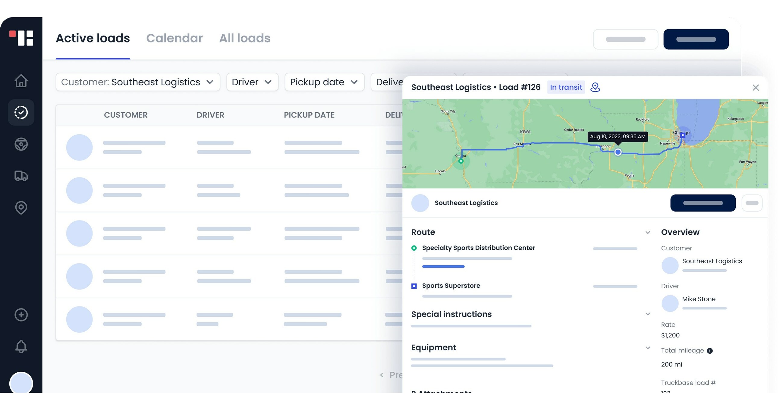Screen dimensions: 783x410
Task: Select the active loads clock-check sidebar icon
Action: tap(21, 112)
